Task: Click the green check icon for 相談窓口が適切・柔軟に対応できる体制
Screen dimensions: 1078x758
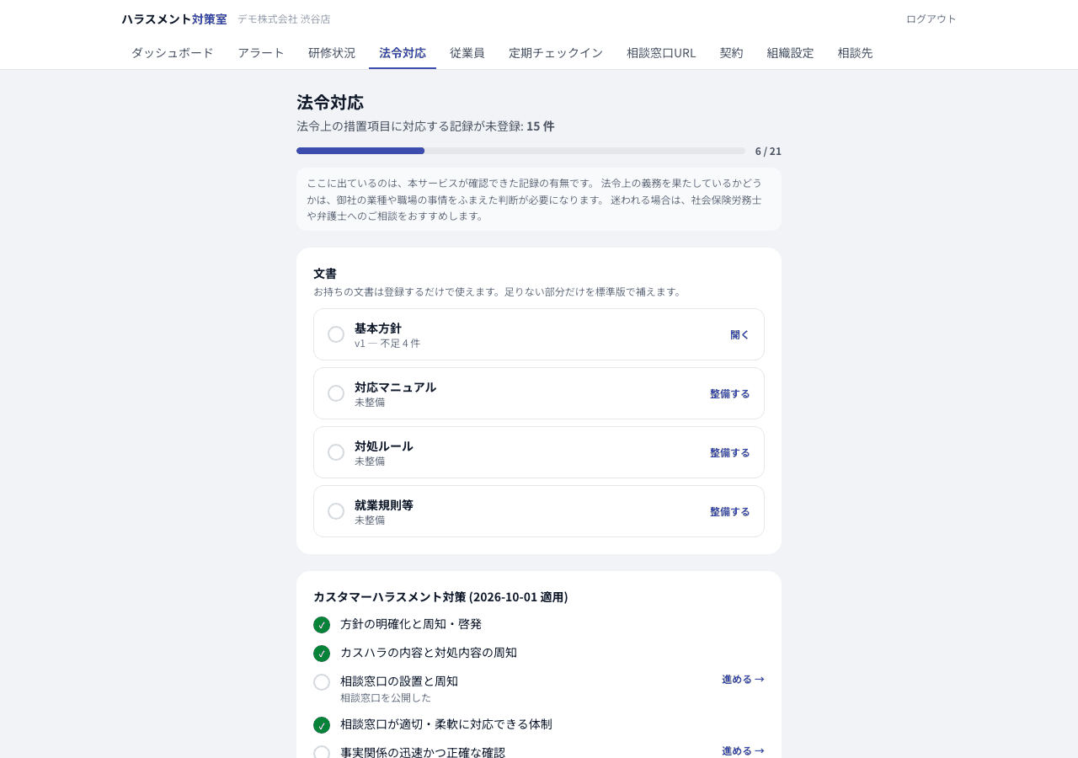Action: tap(322, 725)
